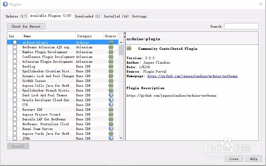Tick the Backlog plugin checkbox
The width and height of the screenshot is (266, 166).
pos(15,66)
